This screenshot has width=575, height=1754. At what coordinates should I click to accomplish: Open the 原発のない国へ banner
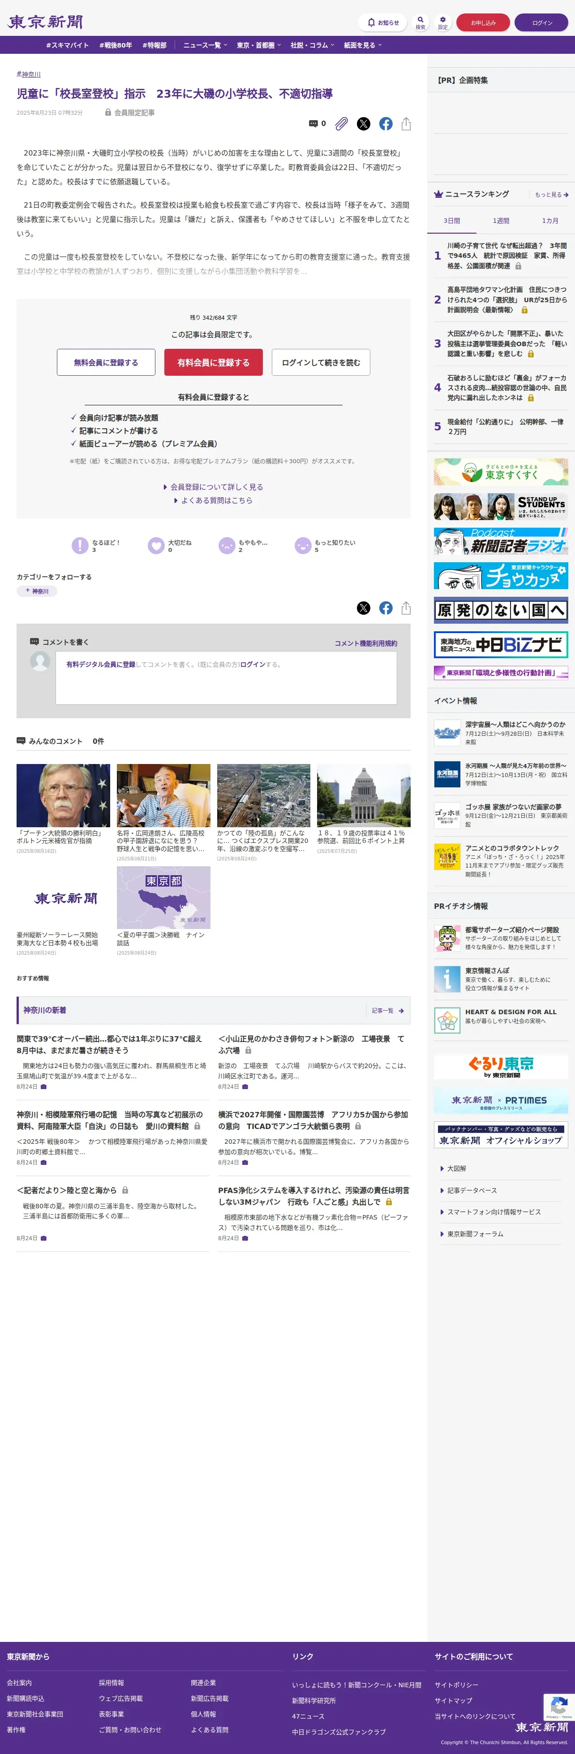pos(501,610)
